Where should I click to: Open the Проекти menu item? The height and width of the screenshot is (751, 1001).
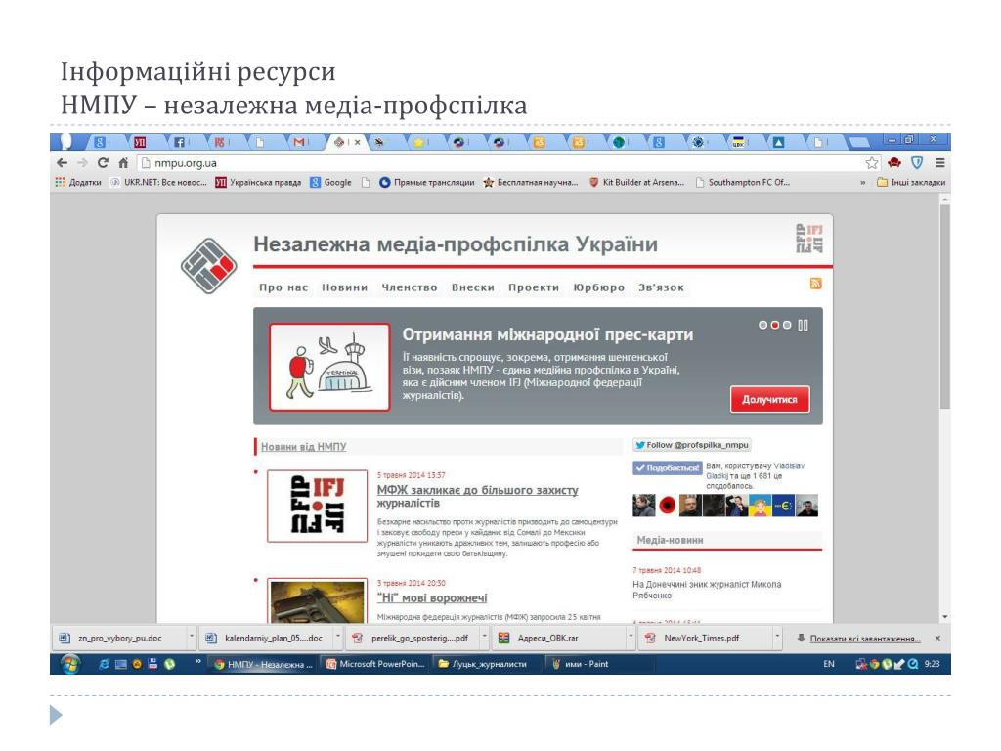(x=534, y=287)
